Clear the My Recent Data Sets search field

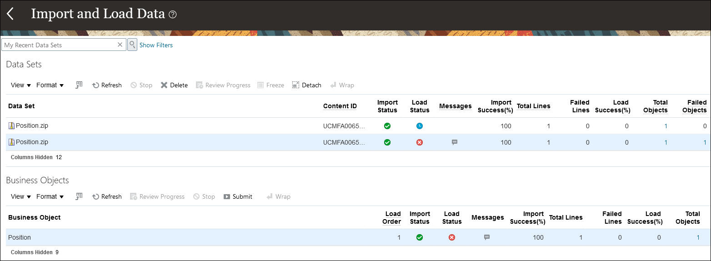click(x=120, y=45)
